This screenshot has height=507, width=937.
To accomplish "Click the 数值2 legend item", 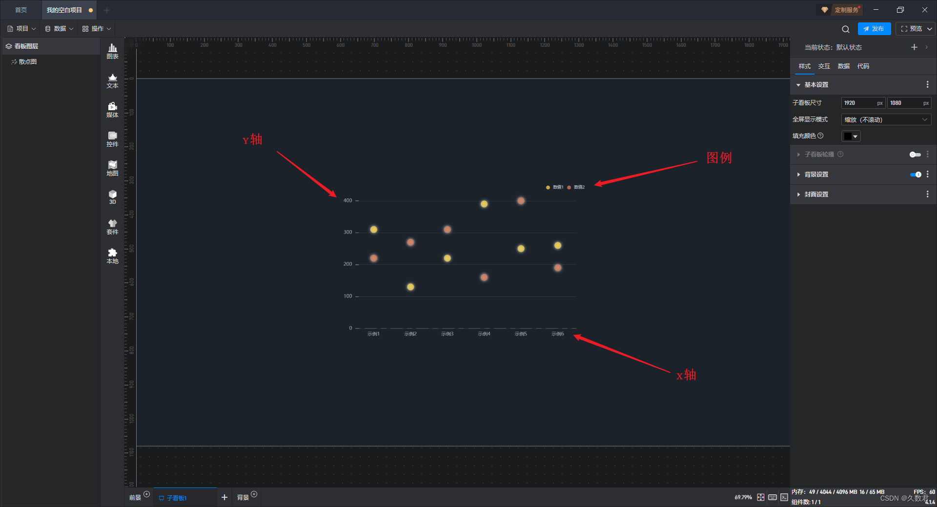I will pos(576,187).
